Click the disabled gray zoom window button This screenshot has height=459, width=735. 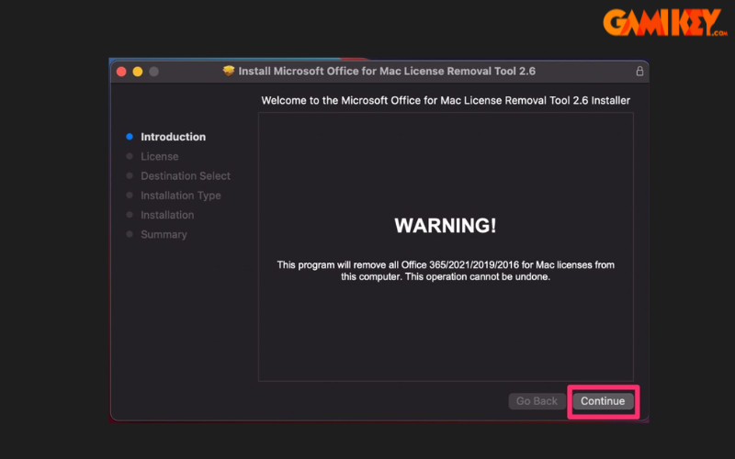[154, 71]
